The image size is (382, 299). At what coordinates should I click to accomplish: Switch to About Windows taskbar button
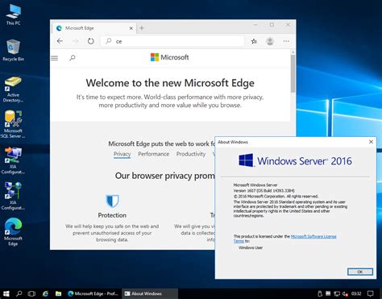[149, 293]
